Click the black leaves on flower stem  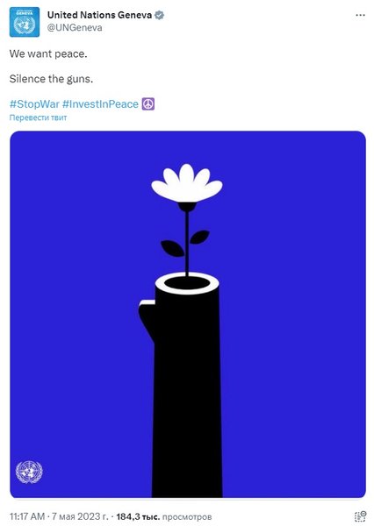[185, 243]
